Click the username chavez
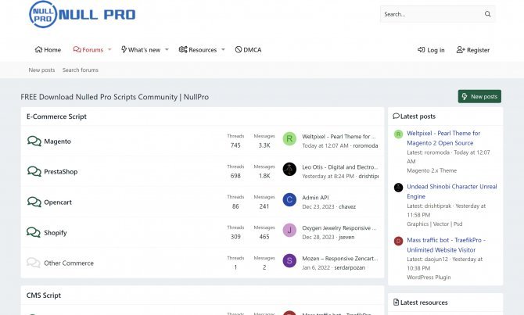 coord(347,207)
